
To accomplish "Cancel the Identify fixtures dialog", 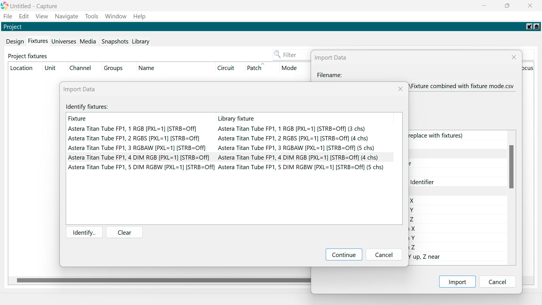I will point(384,255).
